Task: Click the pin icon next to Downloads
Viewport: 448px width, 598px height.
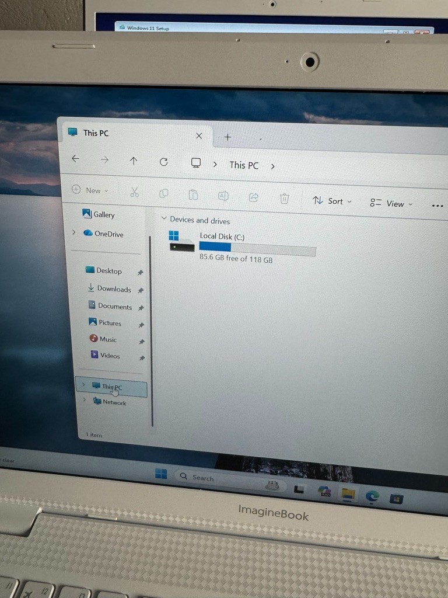Action: [x=141, y=290]
